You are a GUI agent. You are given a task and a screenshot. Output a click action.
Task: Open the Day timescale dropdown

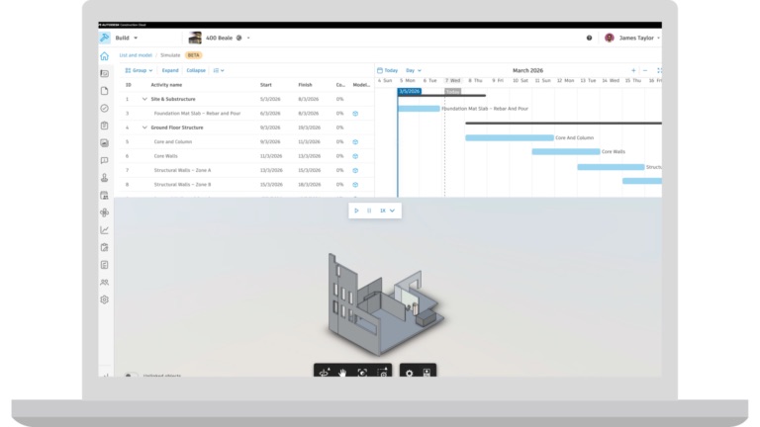[414, 70]
